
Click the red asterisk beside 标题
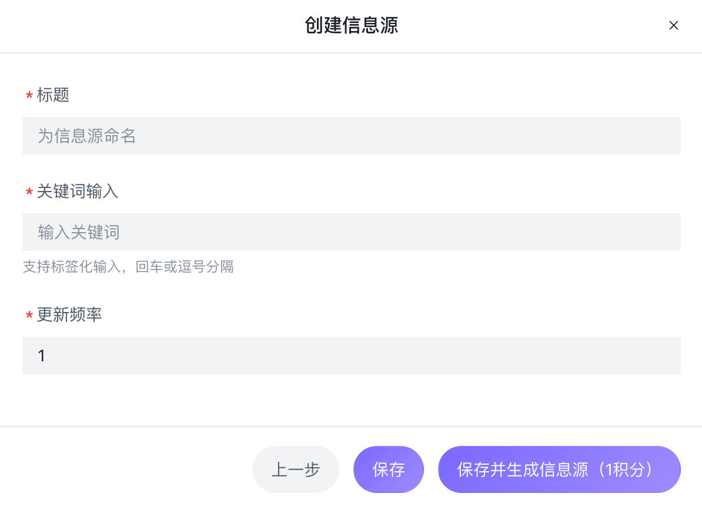pos(29,96)
